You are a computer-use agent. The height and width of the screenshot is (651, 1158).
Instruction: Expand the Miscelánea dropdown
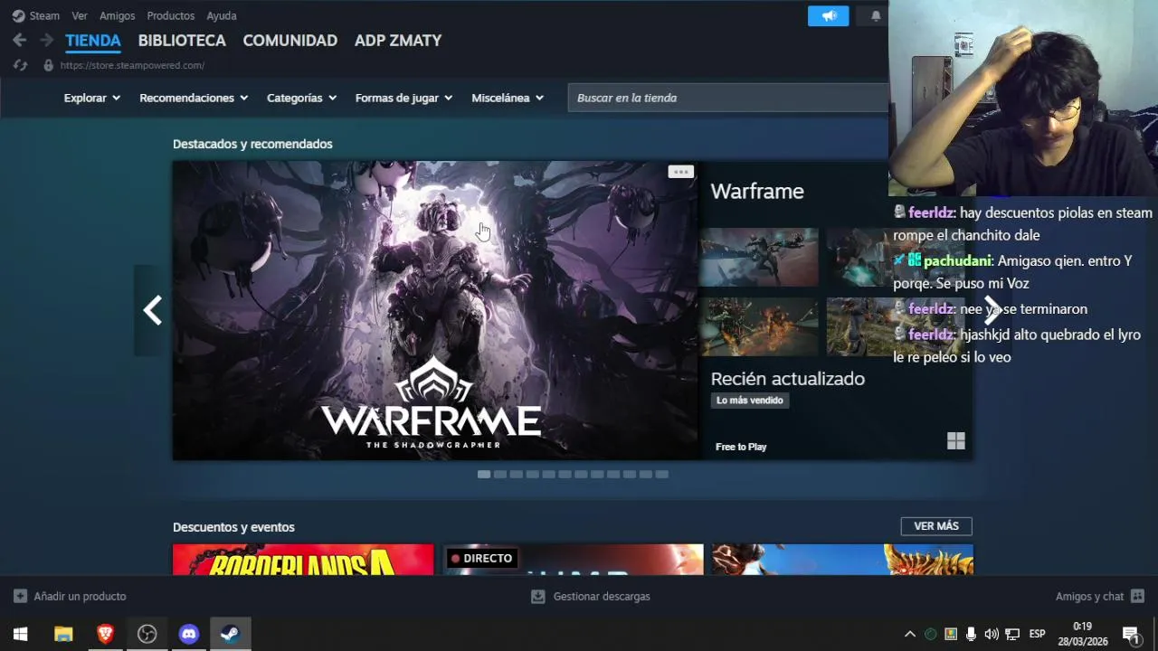pos(508,98)
